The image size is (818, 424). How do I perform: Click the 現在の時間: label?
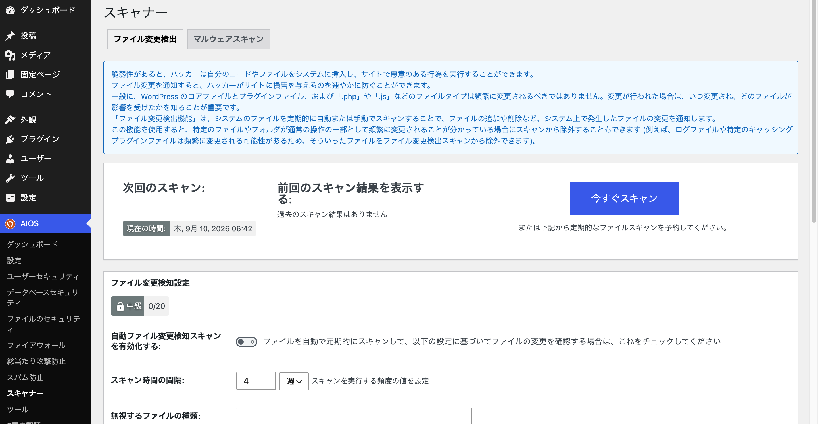[x=146, y=229]
